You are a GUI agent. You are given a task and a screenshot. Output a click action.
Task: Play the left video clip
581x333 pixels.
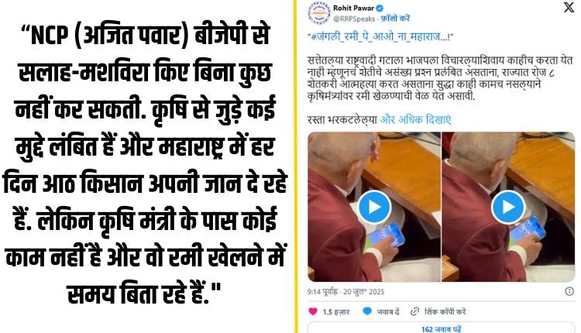point(374,207)
